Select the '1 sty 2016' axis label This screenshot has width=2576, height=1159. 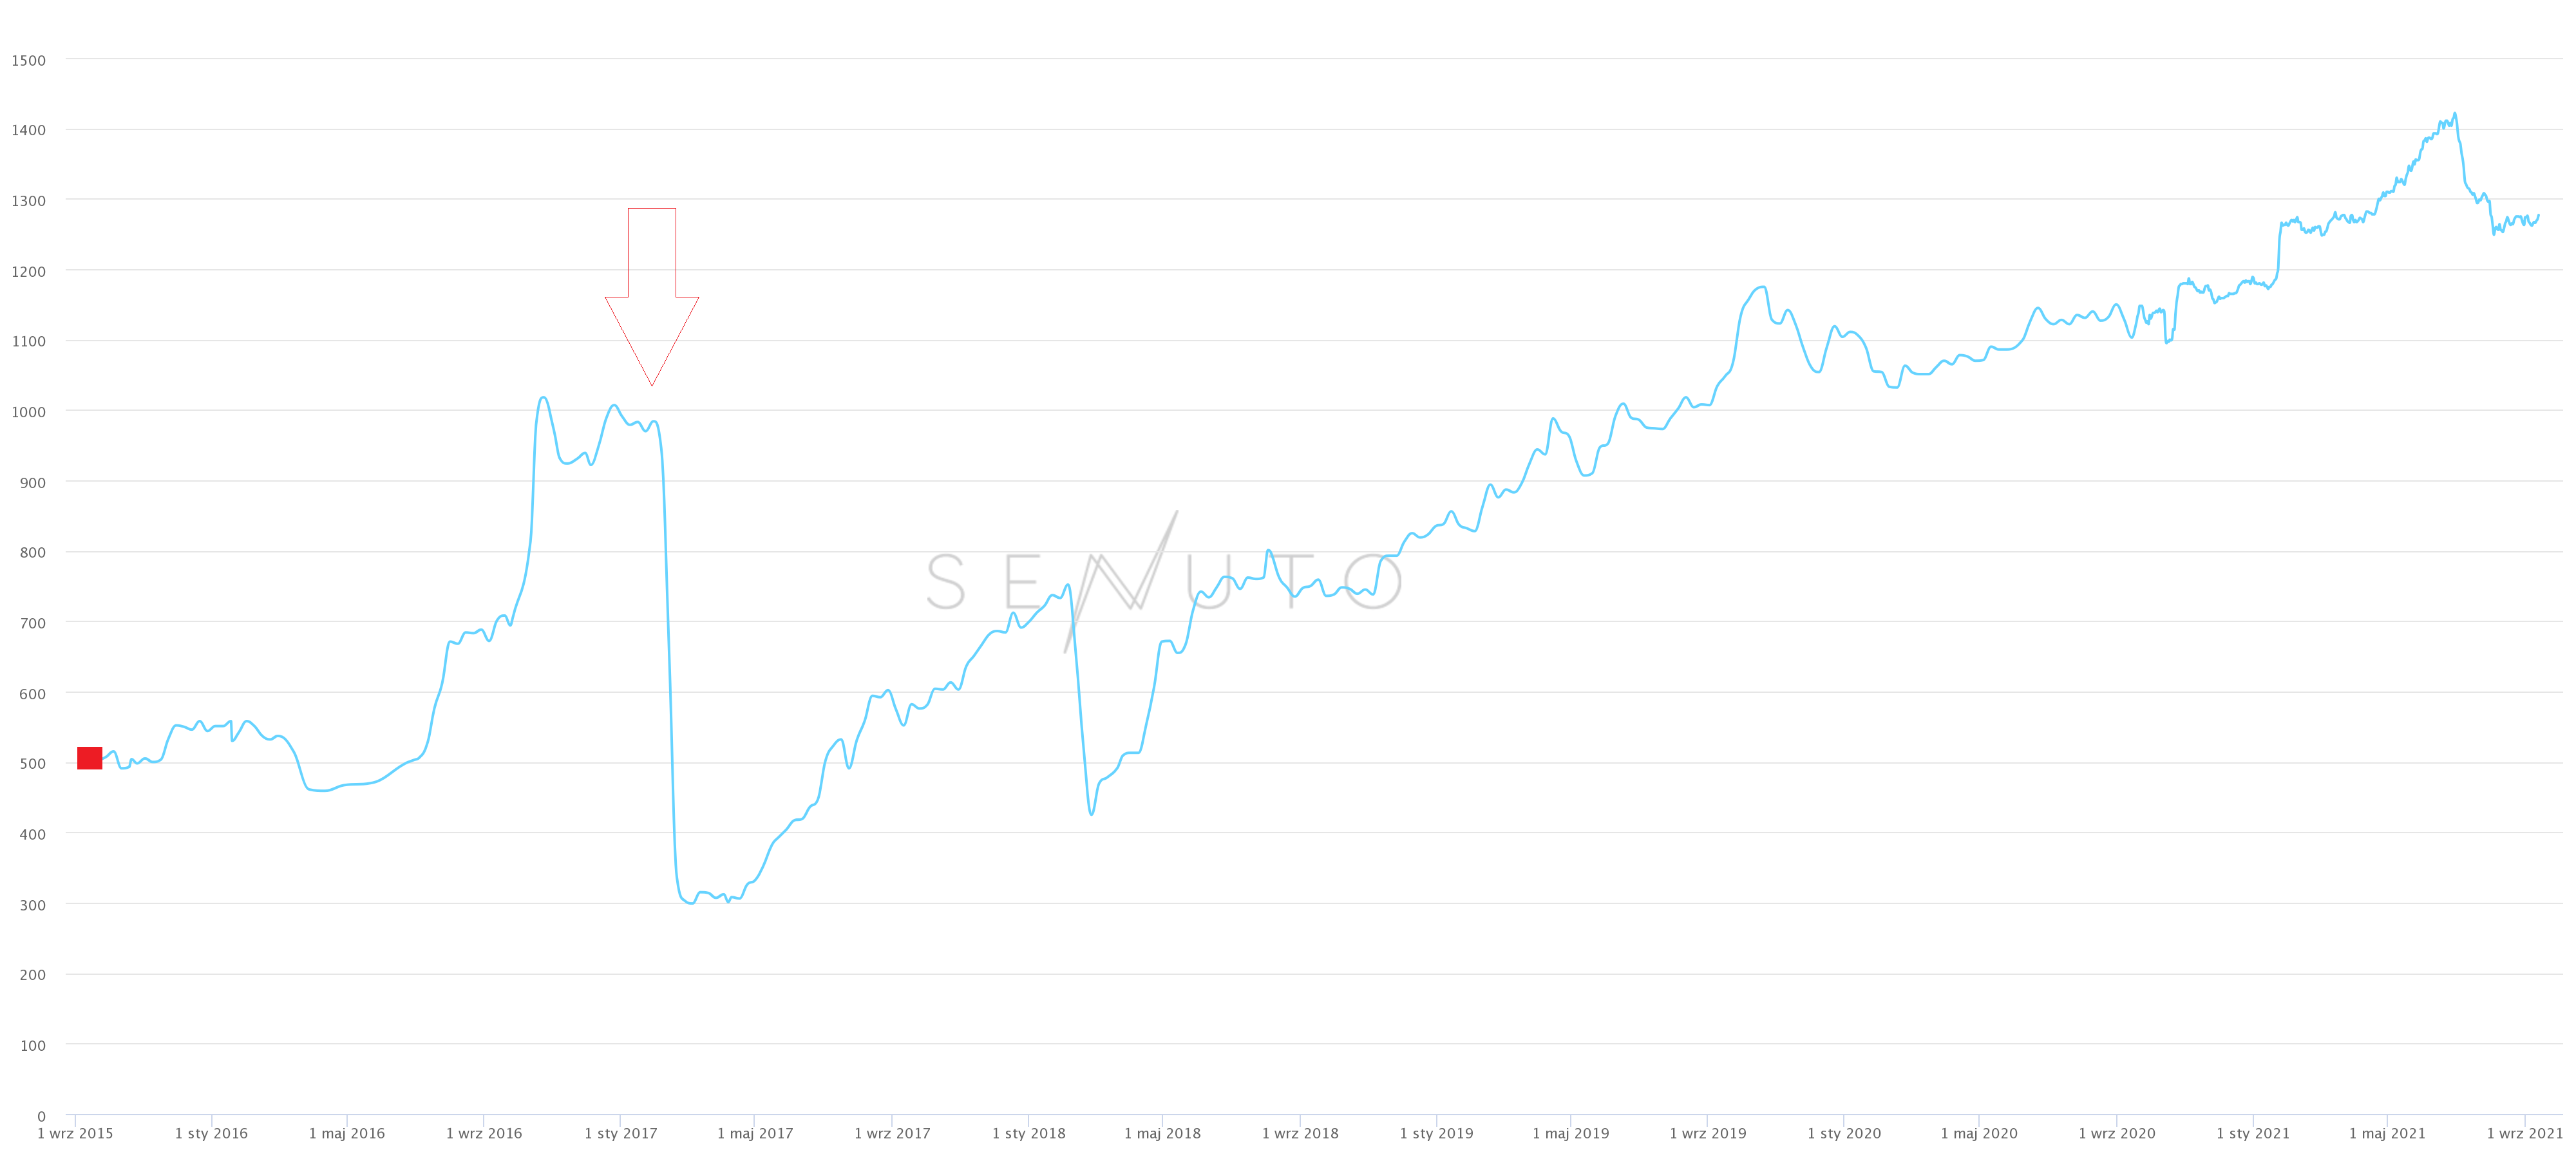click(x=211, y=1133)
